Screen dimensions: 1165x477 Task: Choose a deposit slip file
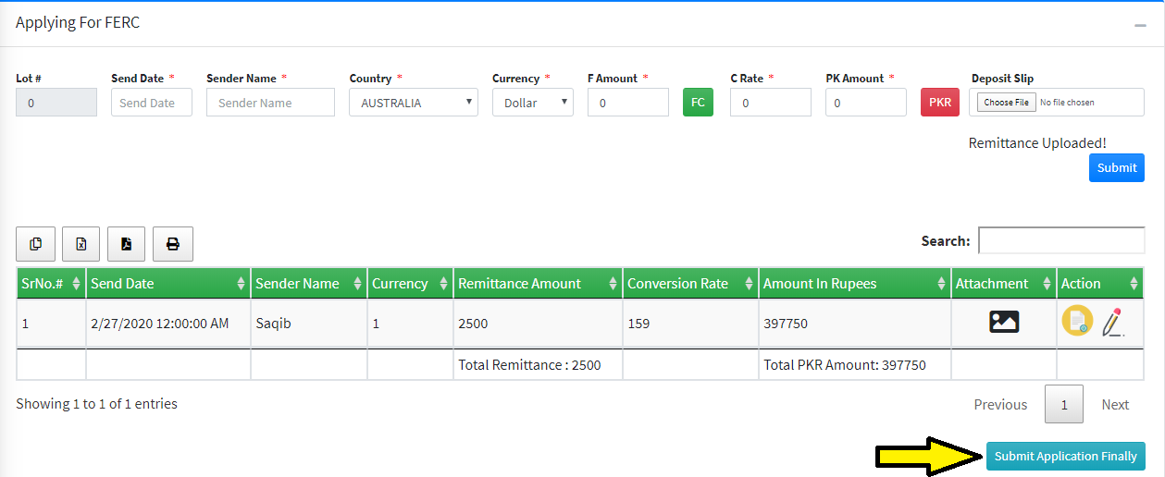pos(1007,103)
